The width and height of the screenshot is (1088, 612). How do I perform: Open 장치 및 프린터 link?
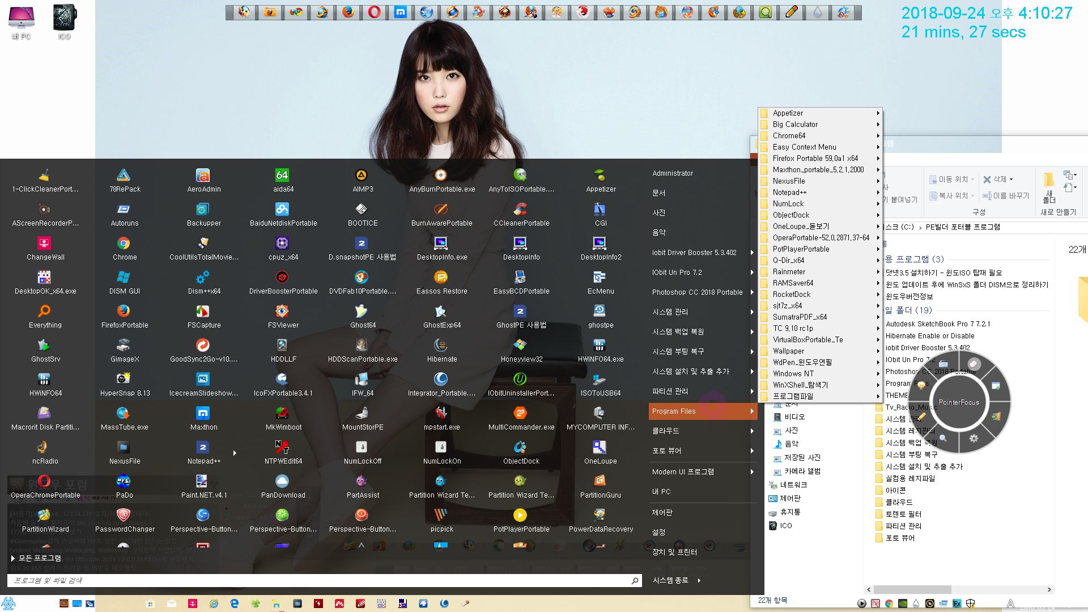674,552
